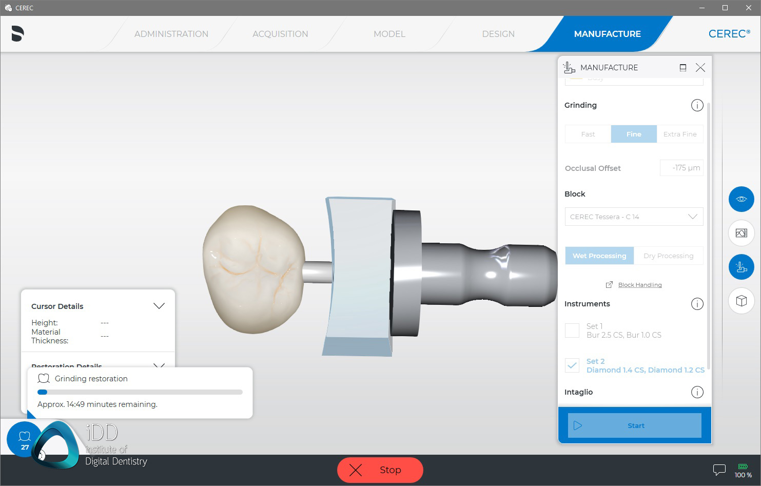Click the tooth icon in Grinding restoration
Image resolution: width=761 pixels, height=486 pixels.
[44, 378]
